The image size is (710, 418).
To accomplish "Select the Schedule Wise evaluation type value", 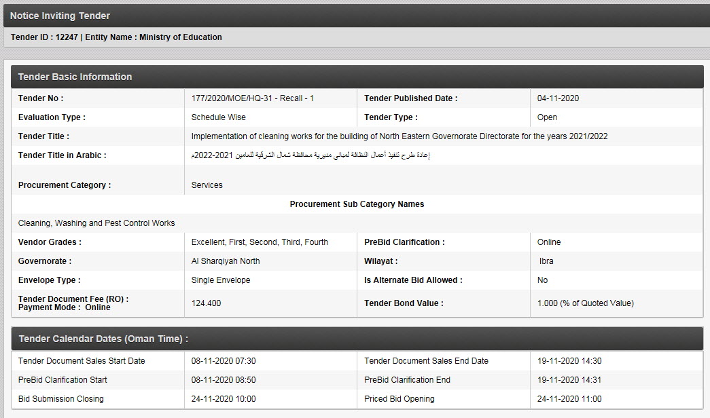I will click(218, 117).
